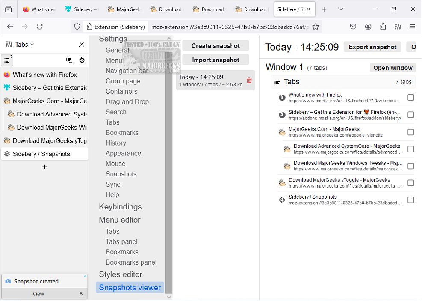The width and height of the screenshot is (422, 301).
Task: Switch to What's new browser tab
Action: click(39, 9)
